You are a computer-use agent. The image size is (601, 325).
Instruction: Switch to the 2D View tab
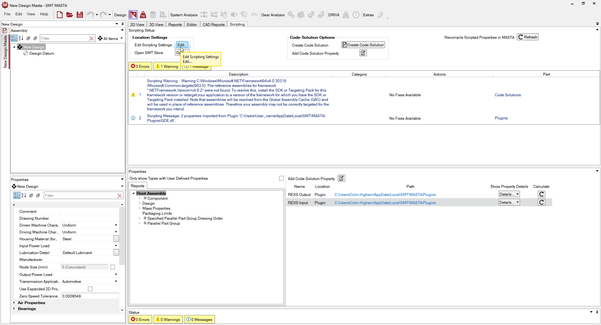coord(137,24)
